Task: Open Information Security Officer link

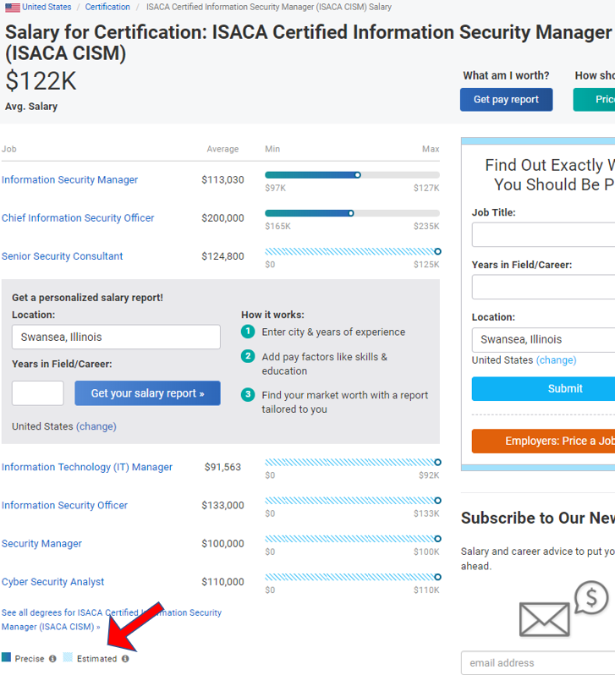Action: 64,505
